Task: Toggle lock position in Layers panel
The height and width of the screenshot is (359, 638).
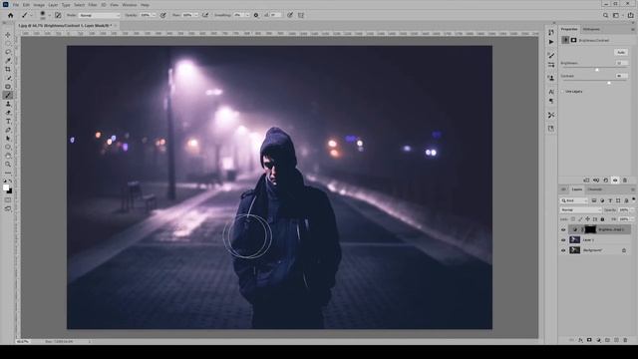Action: click(587, 219)
